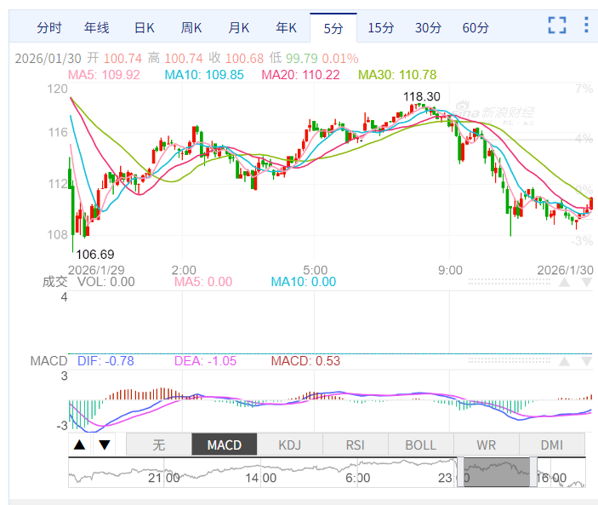Switch to the 分时 intraday tab
Viewport: 598px width, 505px height.
click(x=49, y=28)
